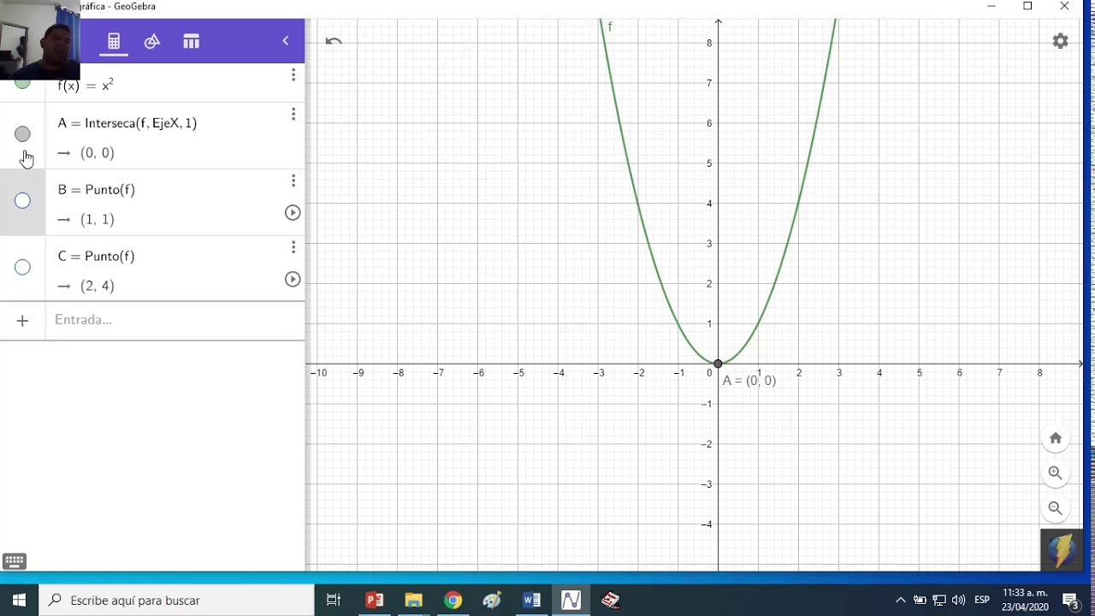The height and width of the screenshot is (616, 1095).
Task: Open the more options menu for point C
Action: 293,247
